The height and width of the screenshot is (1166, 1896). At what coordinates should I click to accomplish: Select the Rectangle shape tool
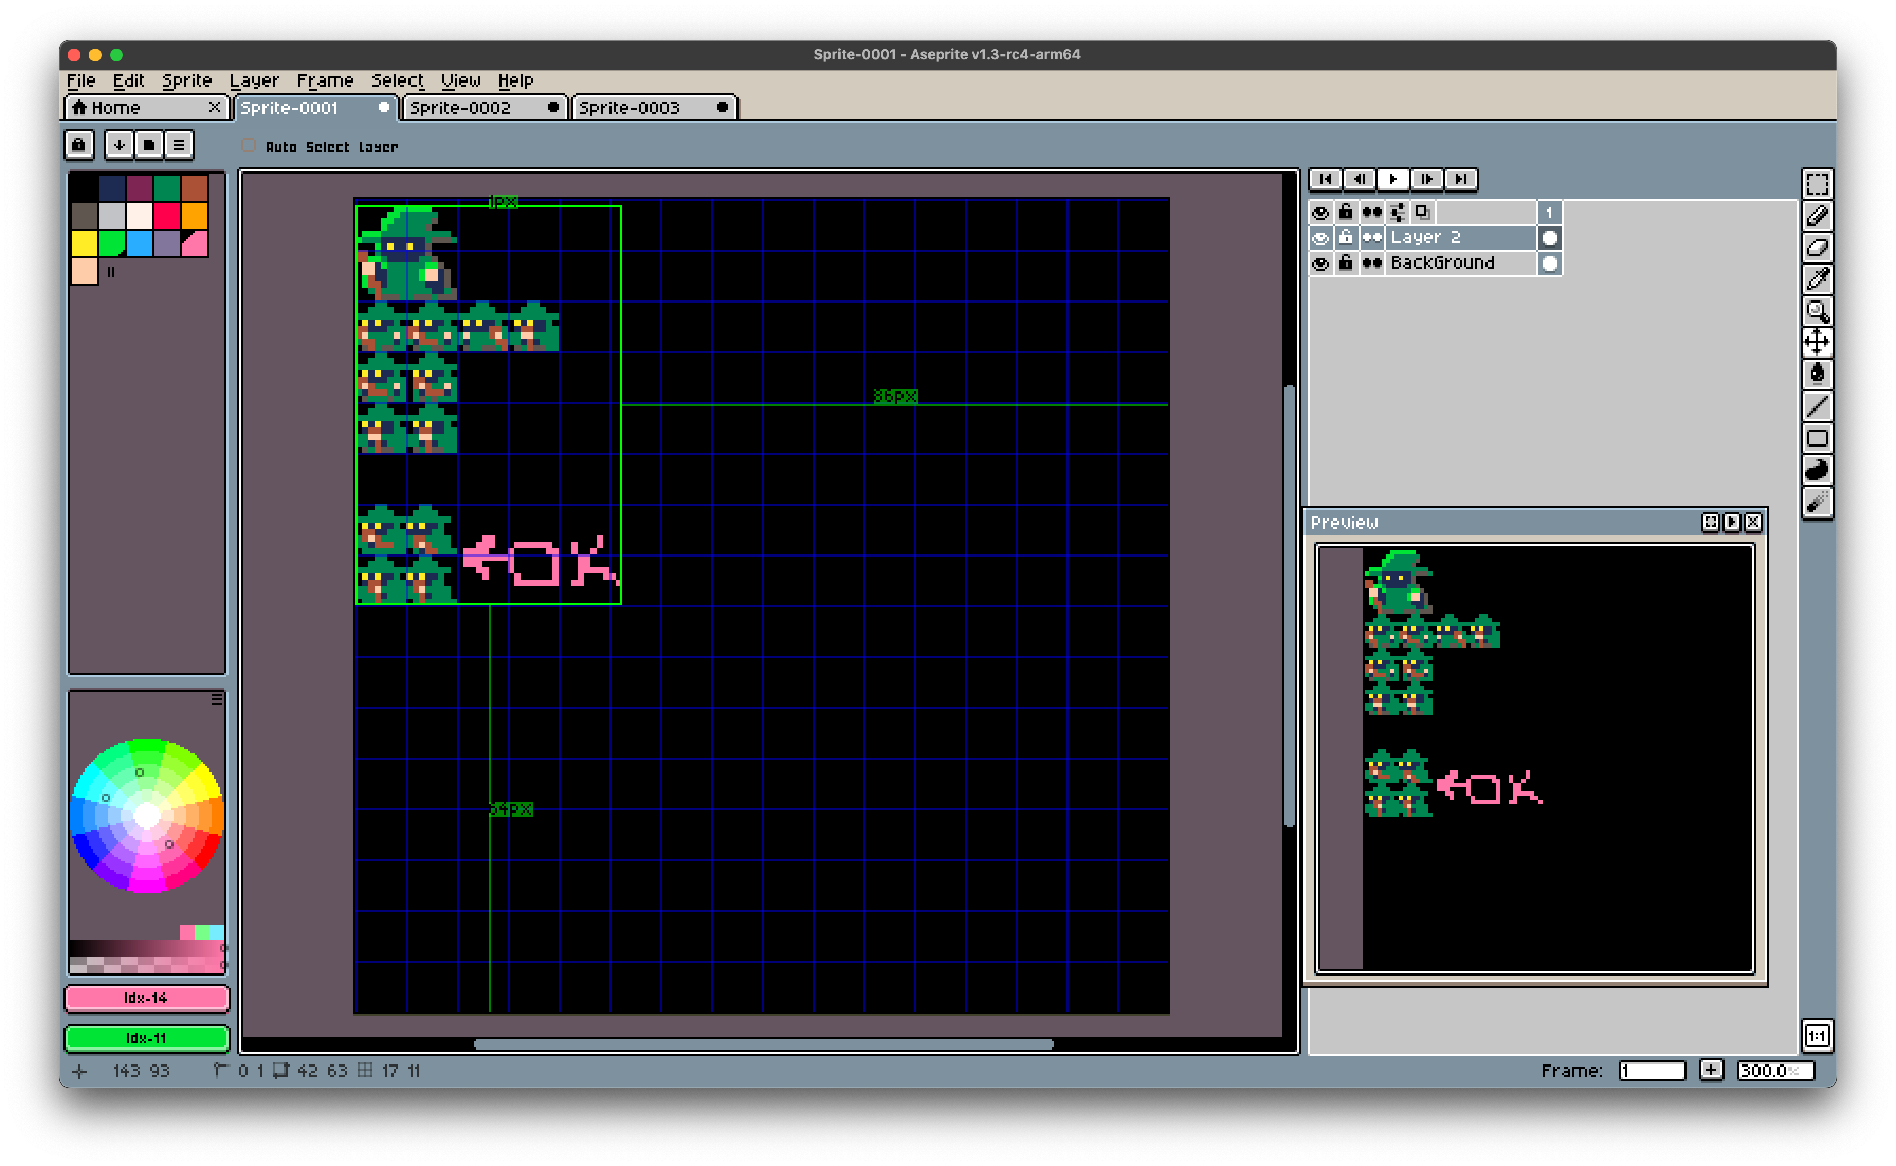pyautogui.click(x=1817, y=438)
